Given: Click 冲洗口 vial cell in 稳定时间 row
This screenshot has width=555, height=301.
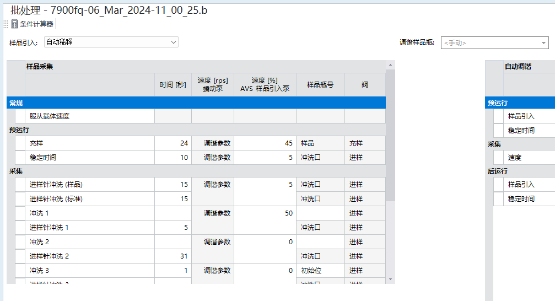Looking at the screenshot, I should 320,158.
